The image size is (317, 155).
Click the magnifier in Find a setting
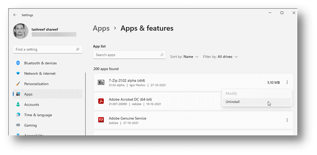(x=78, y=49)
